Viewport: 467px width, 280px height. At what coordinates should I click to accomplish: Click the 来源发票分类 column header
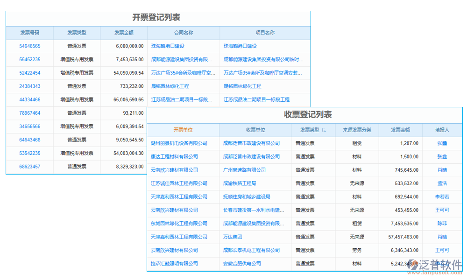tap(357, 130)
